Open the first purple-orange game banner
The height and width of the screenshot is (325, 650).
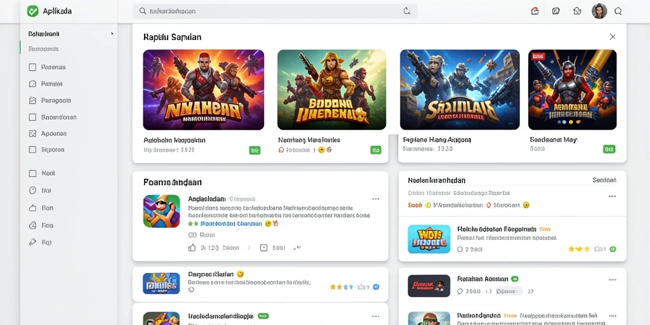pos(204,90)
